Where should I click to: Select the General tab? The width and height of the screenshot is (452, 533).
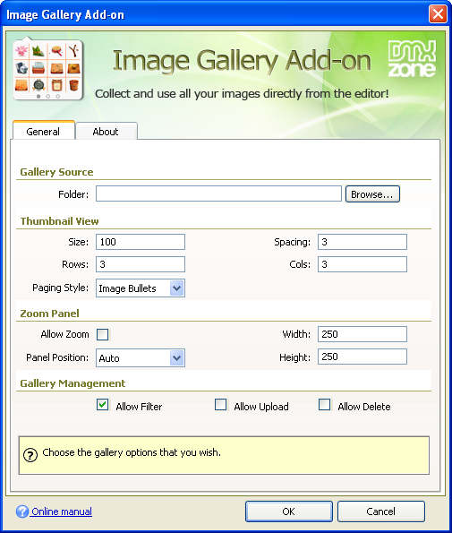[44, 131]
